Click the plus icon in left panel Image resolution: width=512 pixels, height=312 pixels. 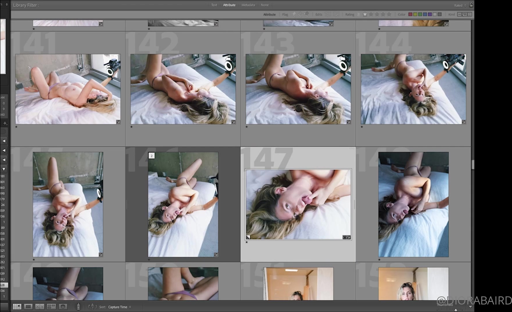[5, 123]
